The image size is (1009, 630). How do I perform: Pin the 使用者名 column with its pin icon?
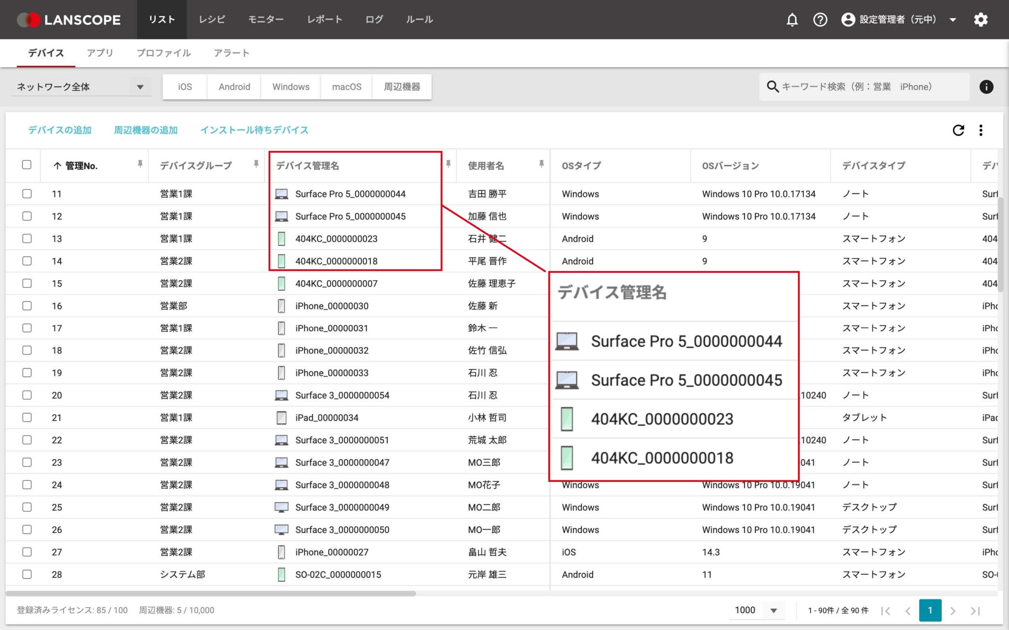[541, 164]
